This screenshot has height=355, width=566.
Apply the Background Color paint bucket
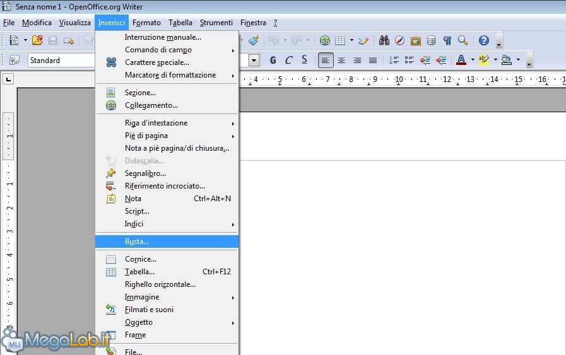click(x=507, y=60)
